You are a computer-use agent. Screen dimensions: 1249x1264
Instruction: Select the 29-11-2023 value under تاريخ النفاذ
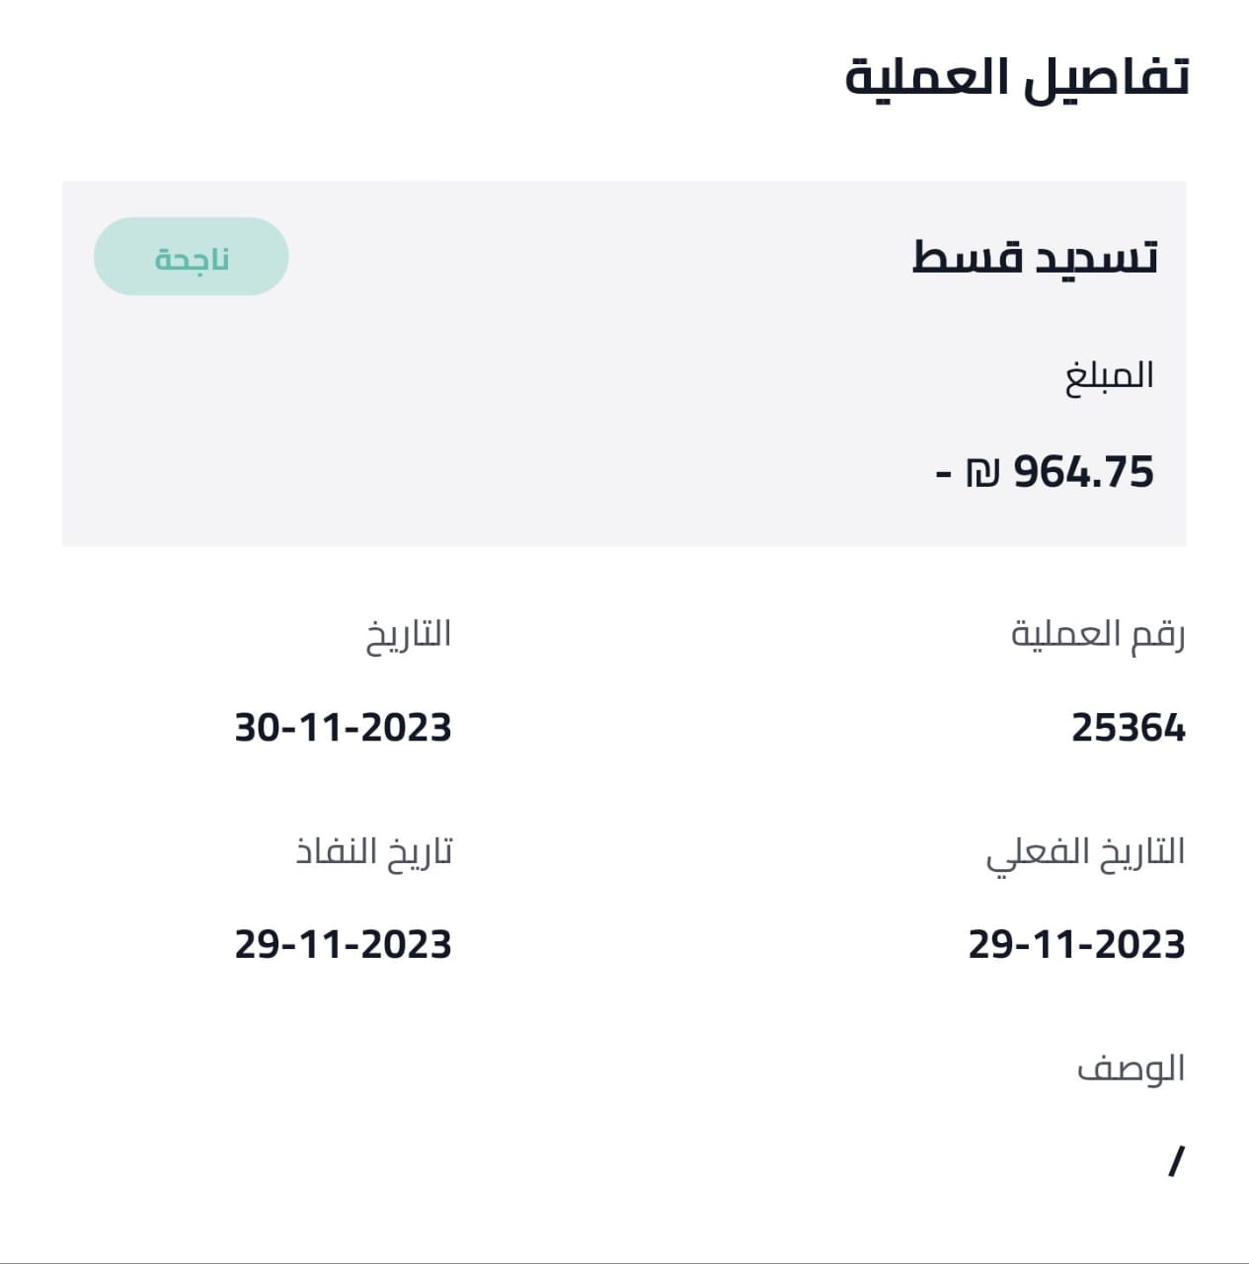343,945
